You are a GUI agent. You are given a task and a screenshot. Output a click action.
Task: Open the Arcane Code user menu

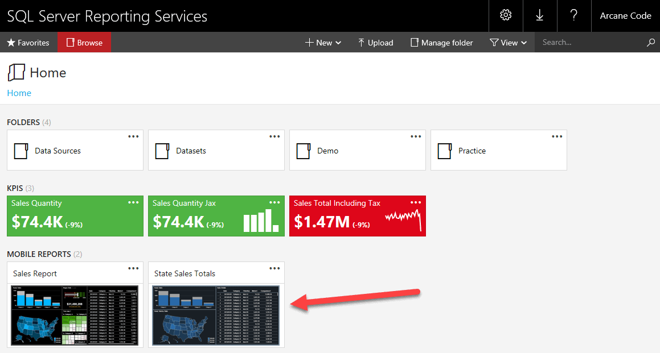[625, 15]
